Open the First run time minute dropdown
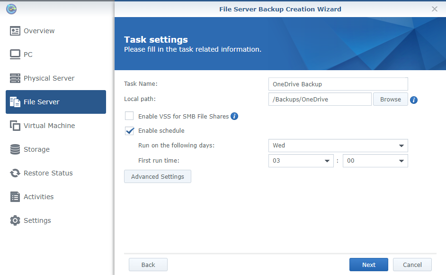 375,161
